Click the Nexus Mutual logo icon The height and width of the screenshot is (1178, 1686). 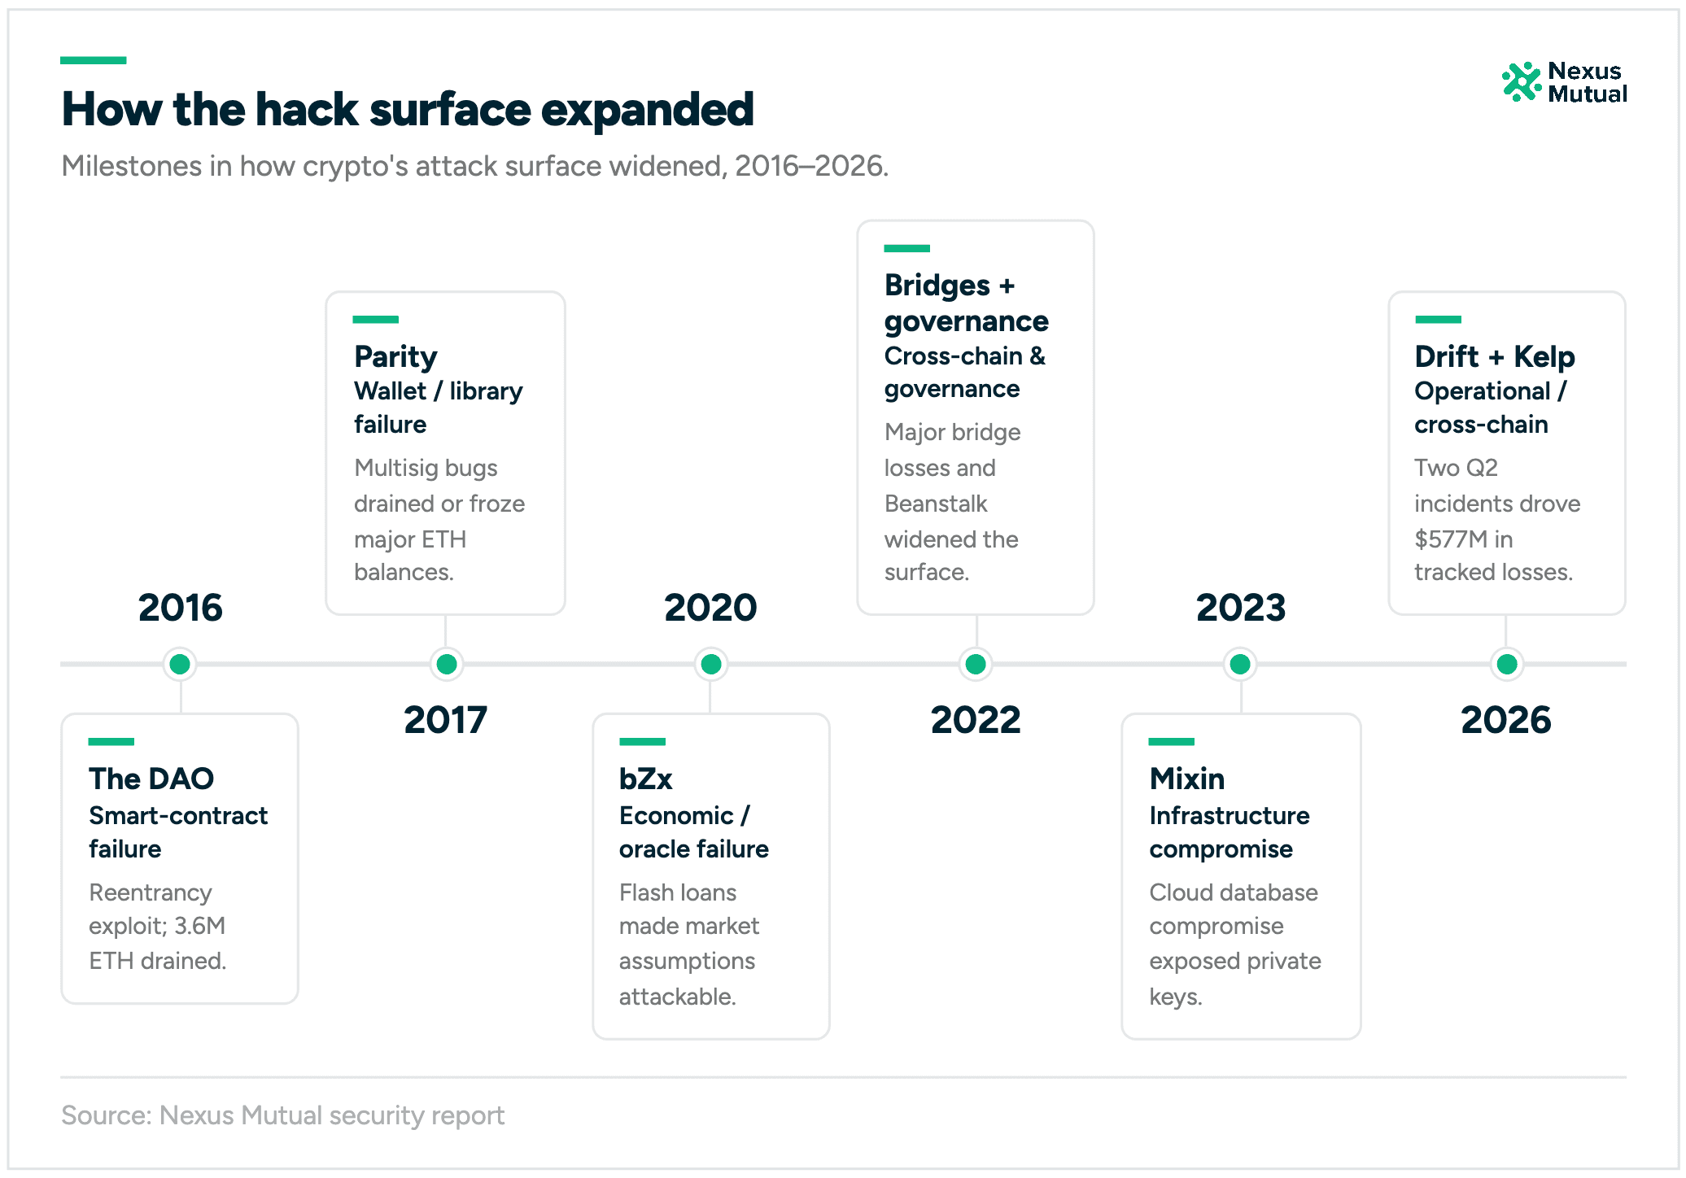pyautogui.click(x=1521, y=82)
